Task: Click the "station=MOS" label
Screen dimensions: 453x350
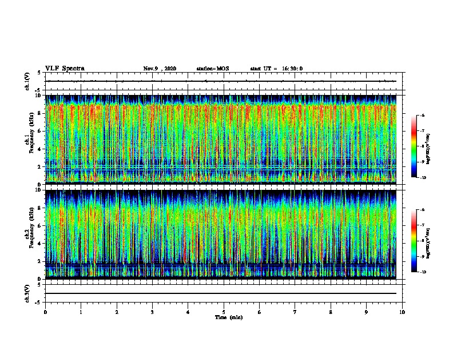Action: coord(213,69)
